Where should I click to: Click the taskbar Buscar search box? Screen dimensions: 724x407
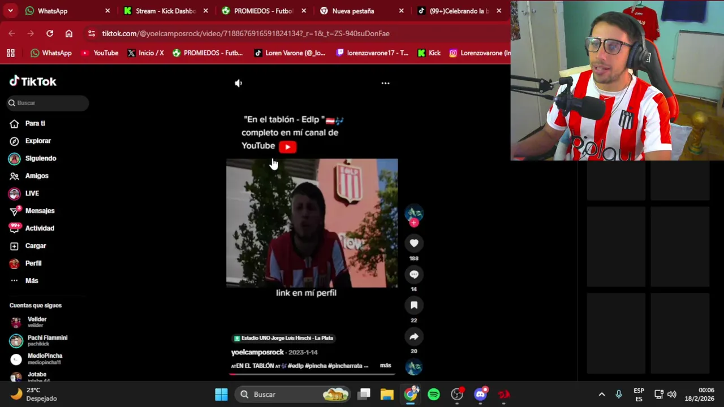pyautogui.click(x=293, y=395)
